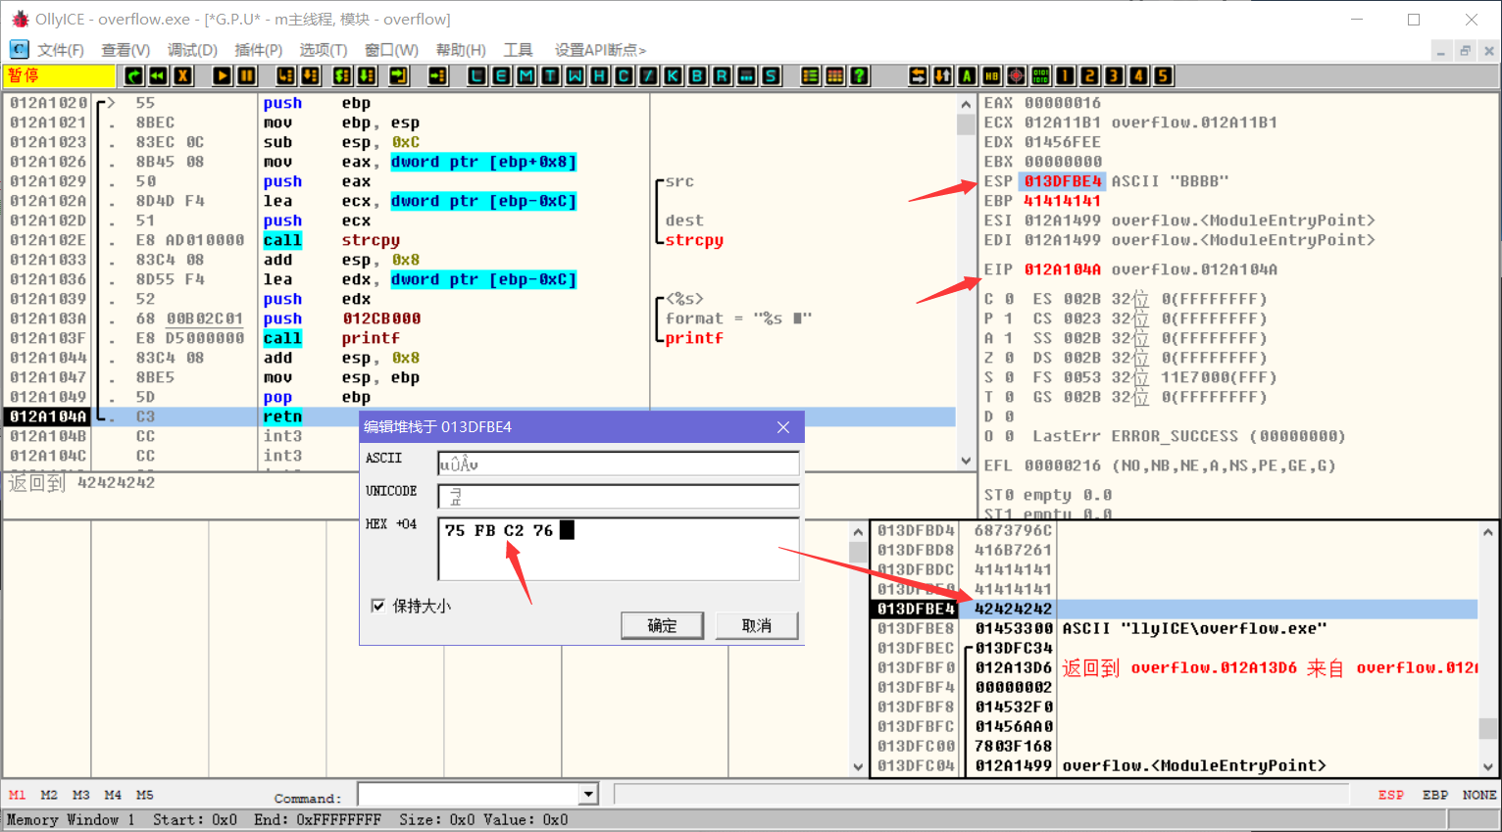
Task: Open the 设置API断点> menu
Action: point(600,50)
